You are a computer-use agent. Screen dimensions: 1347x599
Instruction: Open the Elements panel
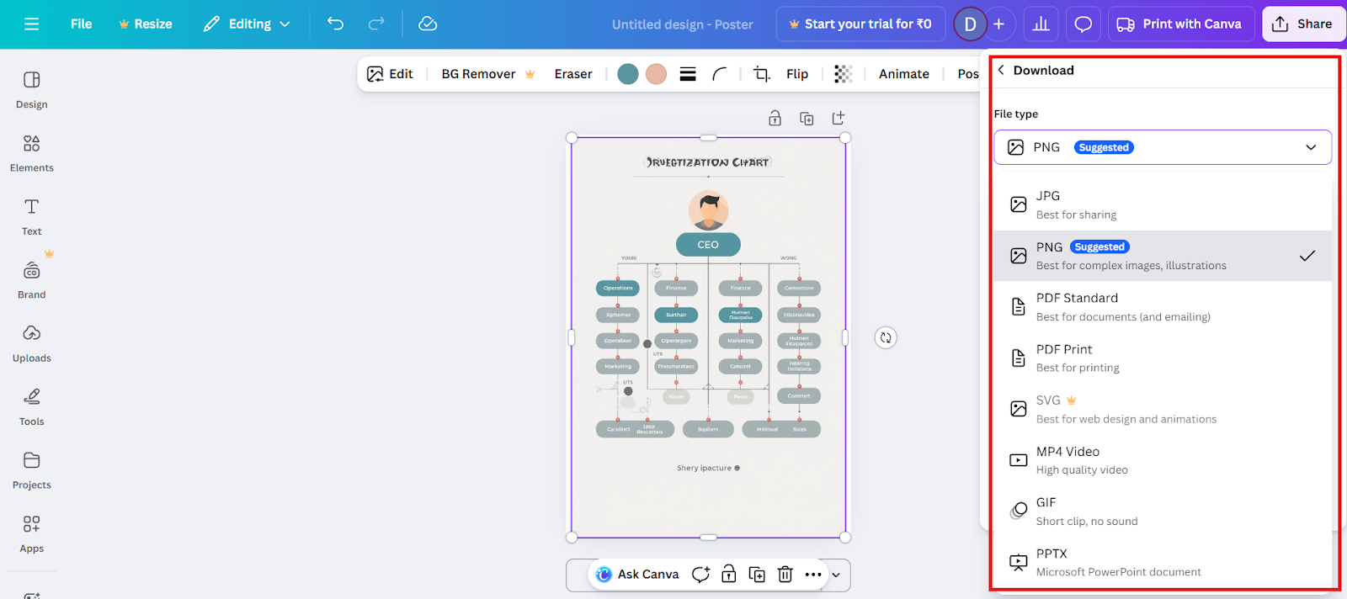(x=31, y=153)
